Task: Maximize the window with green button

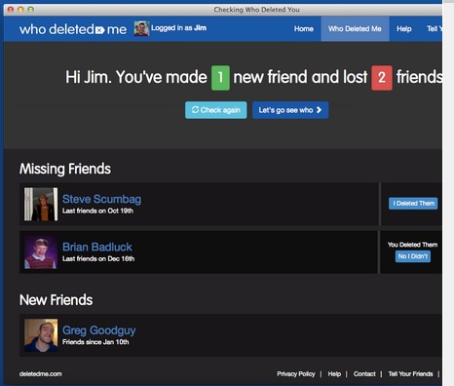Action: click(31, 10)
